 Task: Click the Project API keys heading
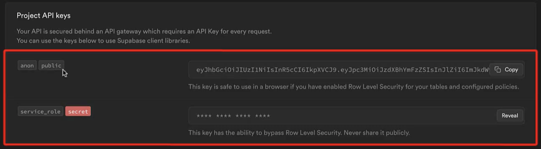point(44,16)
